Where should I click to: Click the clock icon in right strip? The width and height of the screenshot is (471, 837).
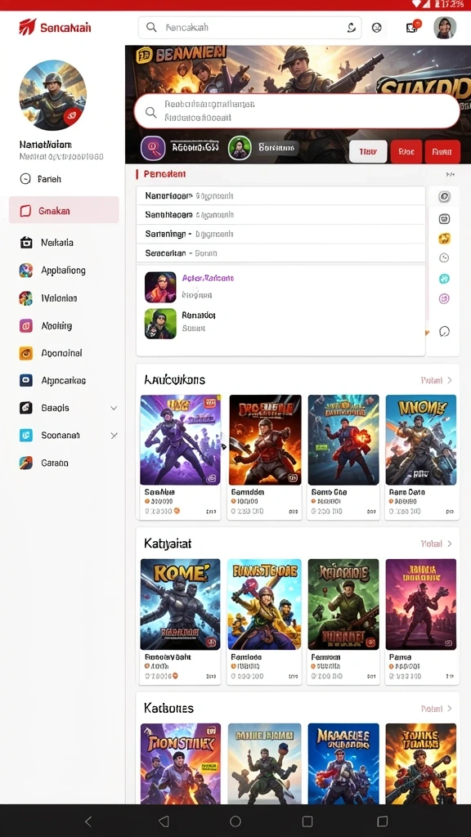(444, 257)
